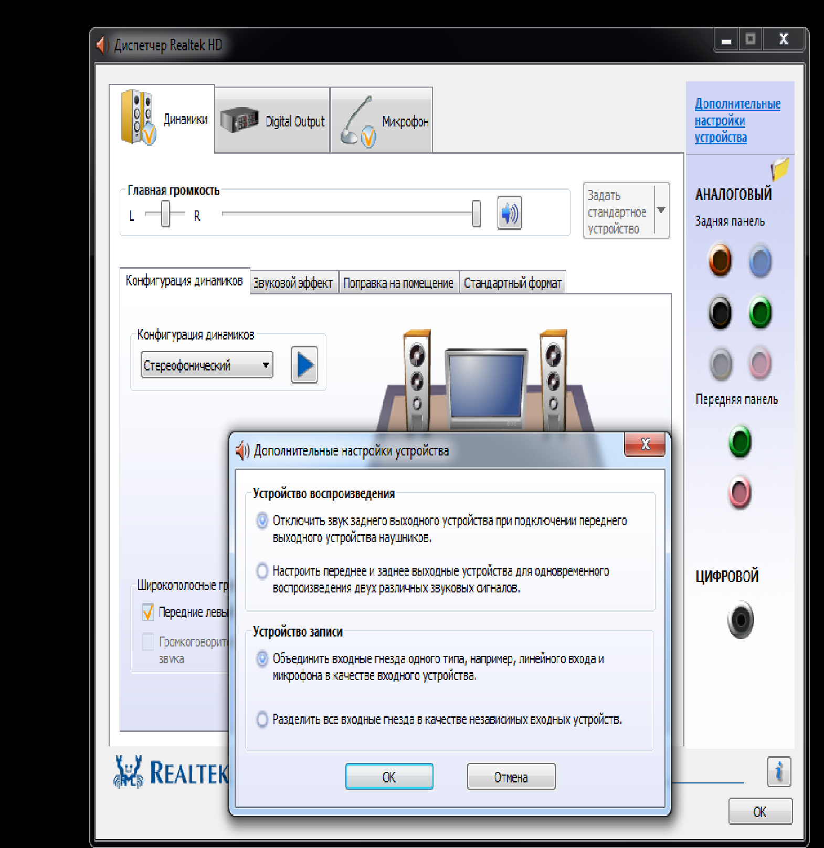Open Поправка на помещение tab

click(x=399, y=283)
